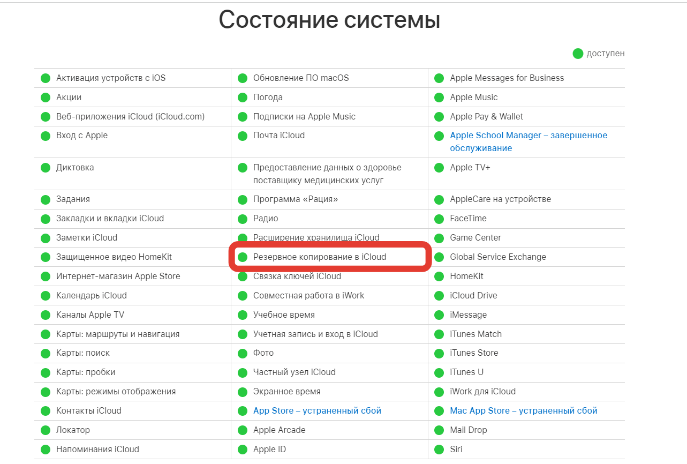This screenshot has width=687, height=464.
Task: Click the green dot beside iCloud Drive
Action: pos(440,295)
